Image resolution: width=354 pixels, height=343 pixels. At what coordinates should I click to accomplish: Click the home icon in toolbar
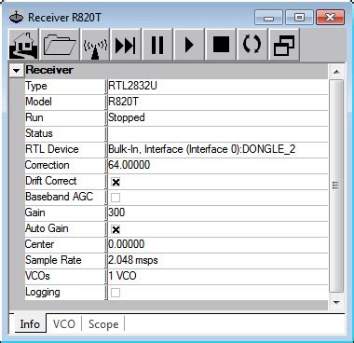tap(23, 45)
